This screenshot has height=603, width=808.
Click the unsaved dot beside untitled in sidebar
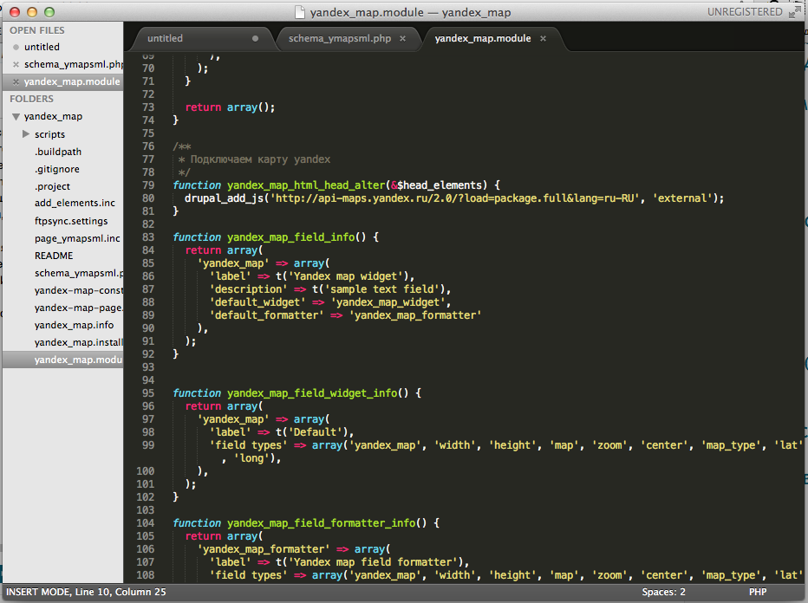click(16, 48)
